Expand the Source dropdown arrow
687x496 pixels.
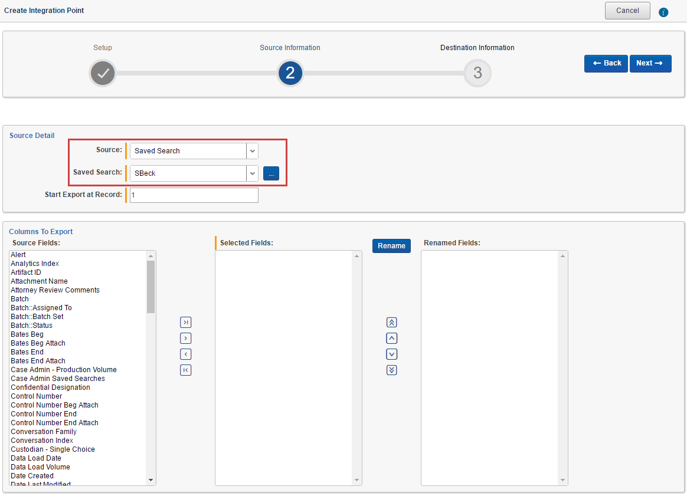(253, 151)
